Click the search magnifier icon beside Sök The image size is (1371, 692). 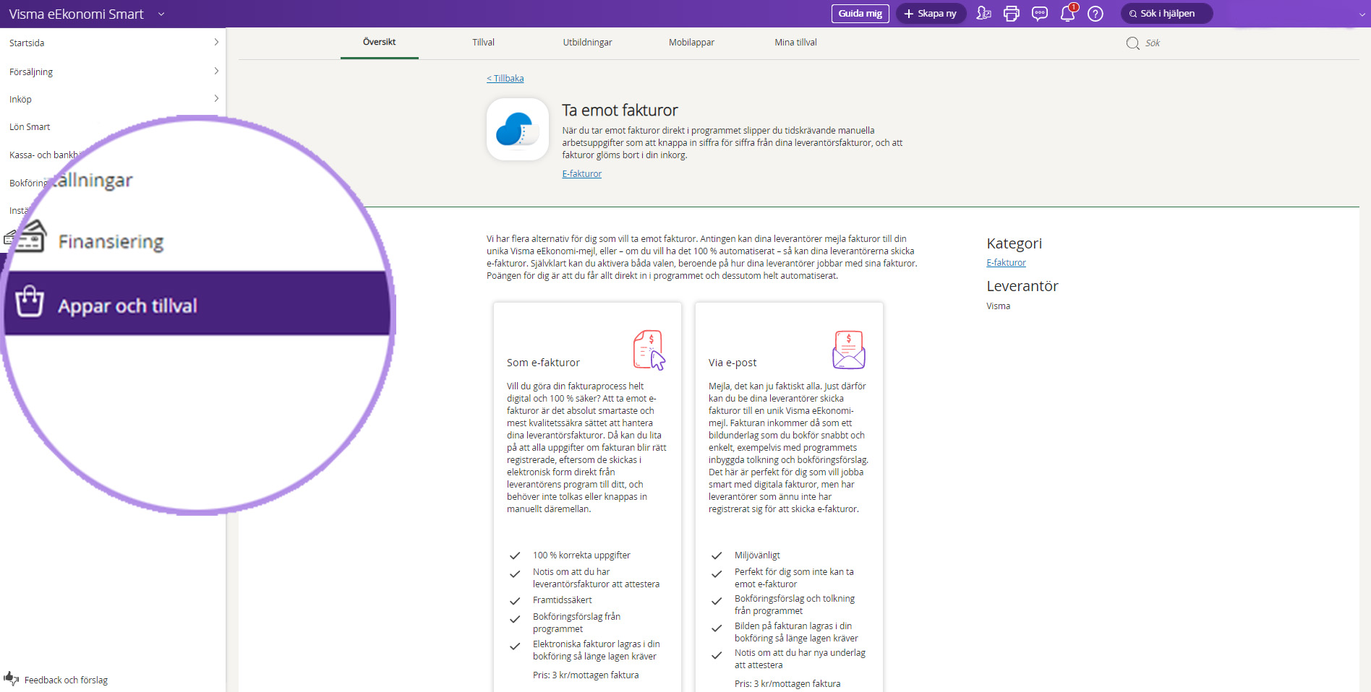click(x=1133, y=43)
